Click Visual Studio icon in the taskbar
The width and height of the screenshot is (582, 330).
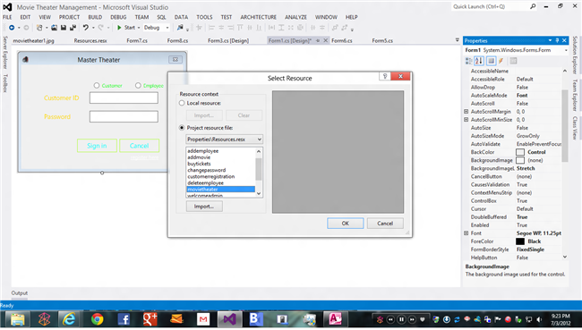point(229,319)
